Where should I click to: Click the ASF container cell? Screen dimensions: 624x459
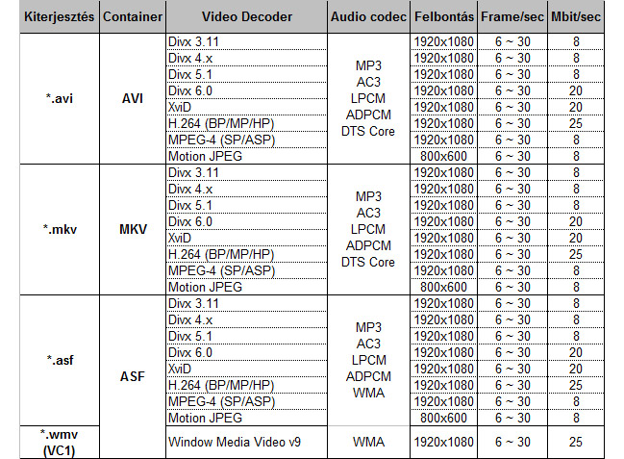click(x=132, y=376)
